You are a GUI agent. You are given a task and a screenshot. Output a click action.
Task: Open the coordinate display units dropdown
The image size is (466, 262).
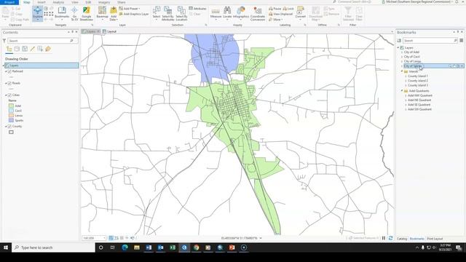click(261, 238)
